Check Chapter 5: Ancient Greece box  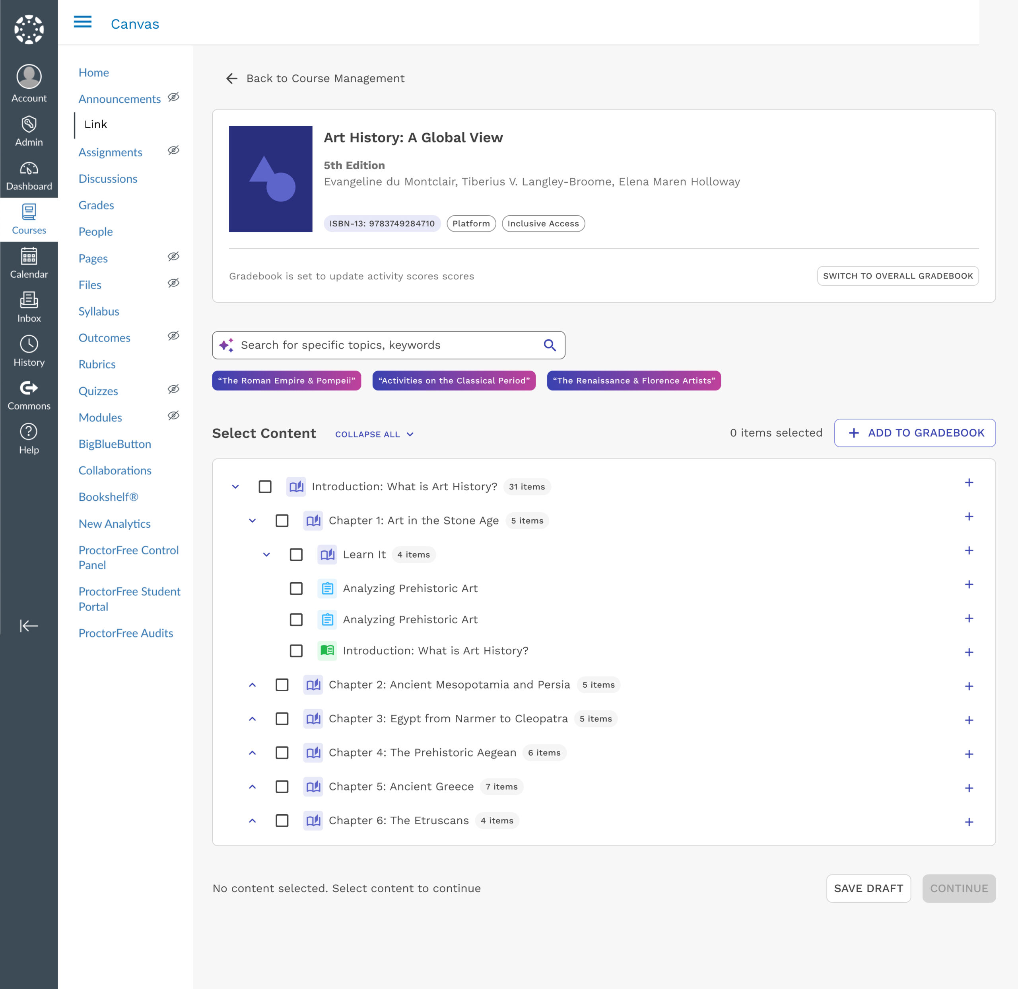click(x=282, y=787)
